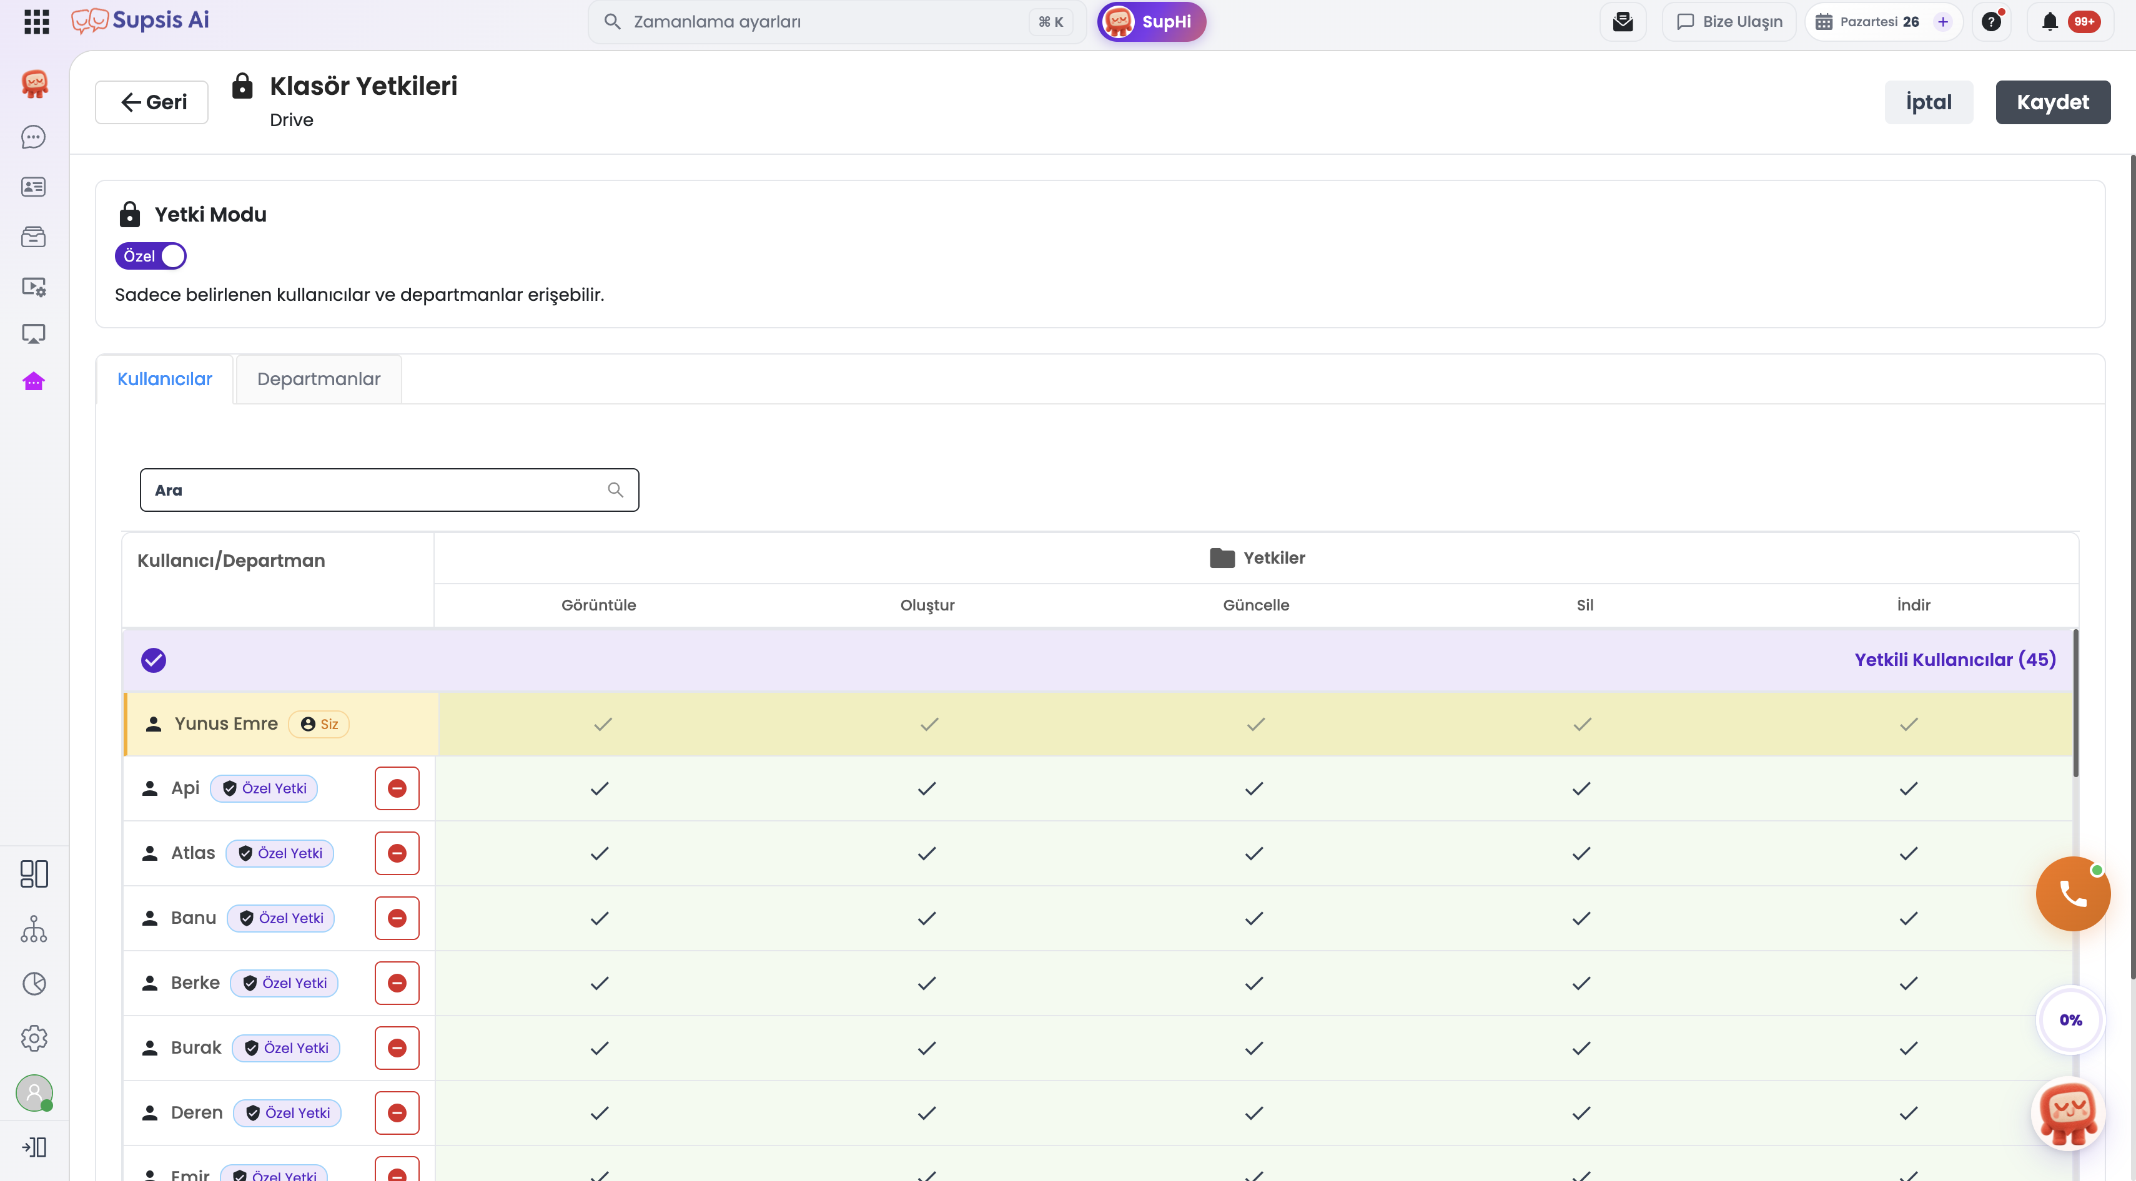Toggle İndir permission for Burak
Screen dimensions: 2136x1181
point(1909,1047)
